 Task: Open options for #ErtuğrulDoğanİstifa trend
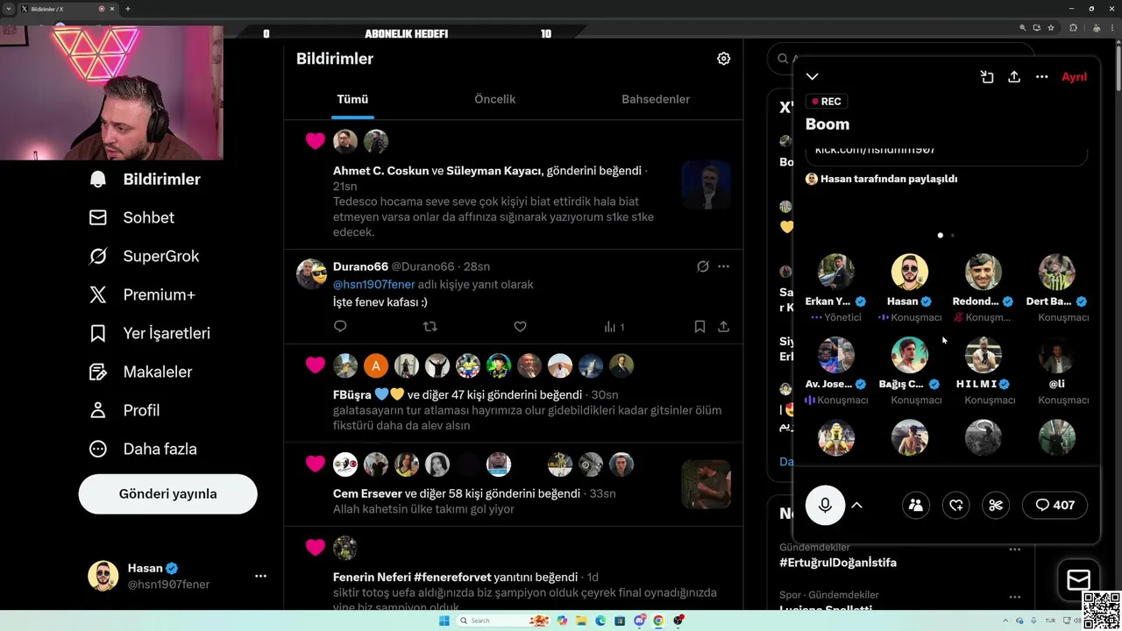click(1014, 549)
